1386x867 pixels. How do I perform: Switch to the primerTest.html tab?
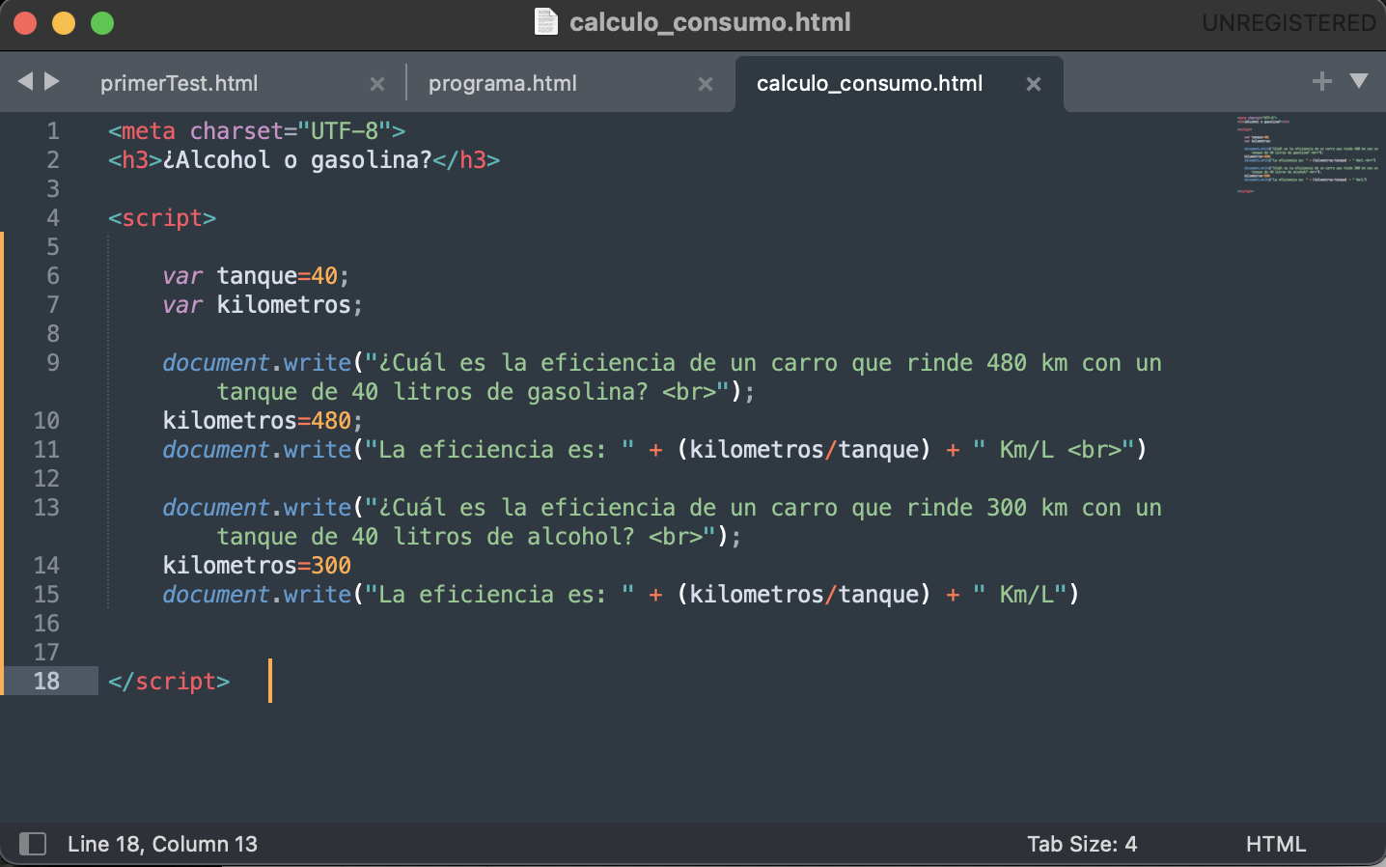click(180, 83)
